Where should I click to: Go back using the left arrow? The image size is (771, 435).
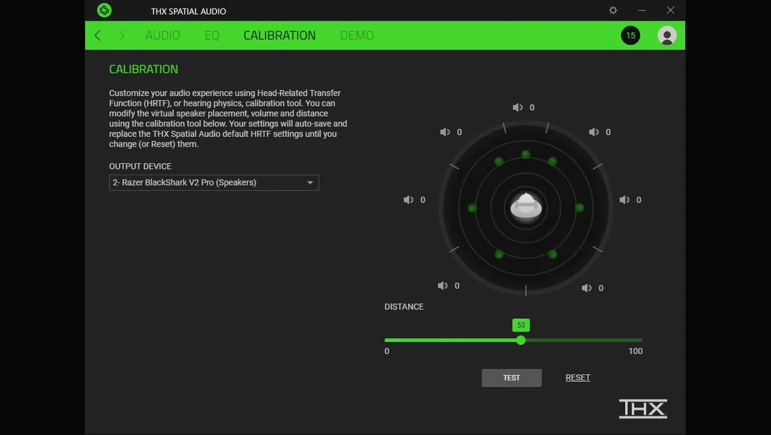98,35
